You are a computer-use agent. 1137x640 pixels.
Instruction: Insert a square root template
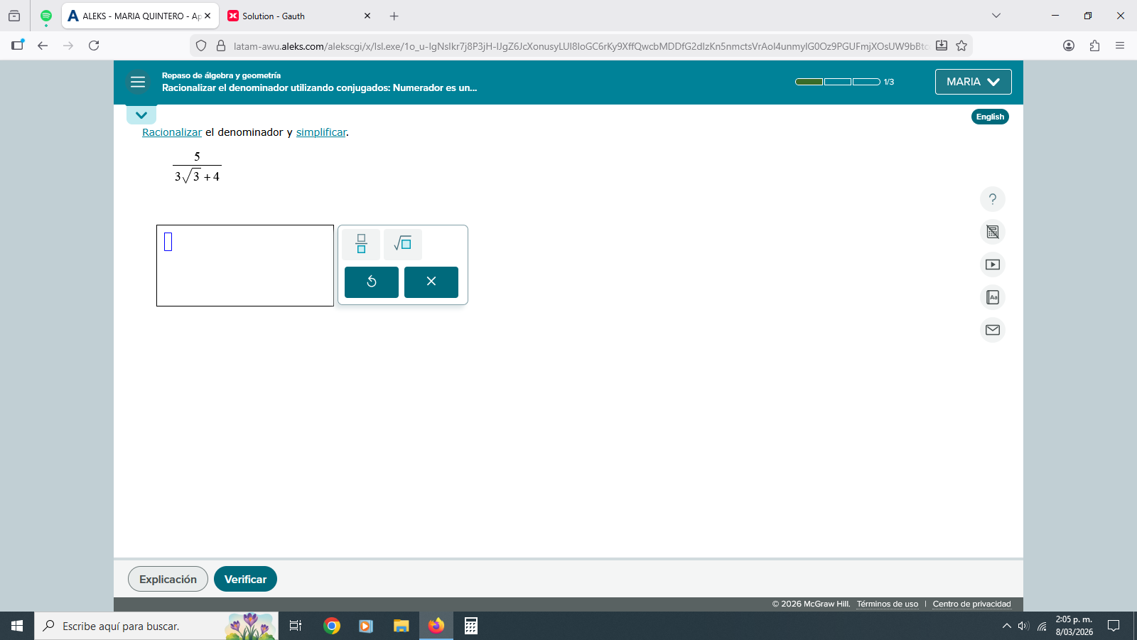[x=402, y=244]
